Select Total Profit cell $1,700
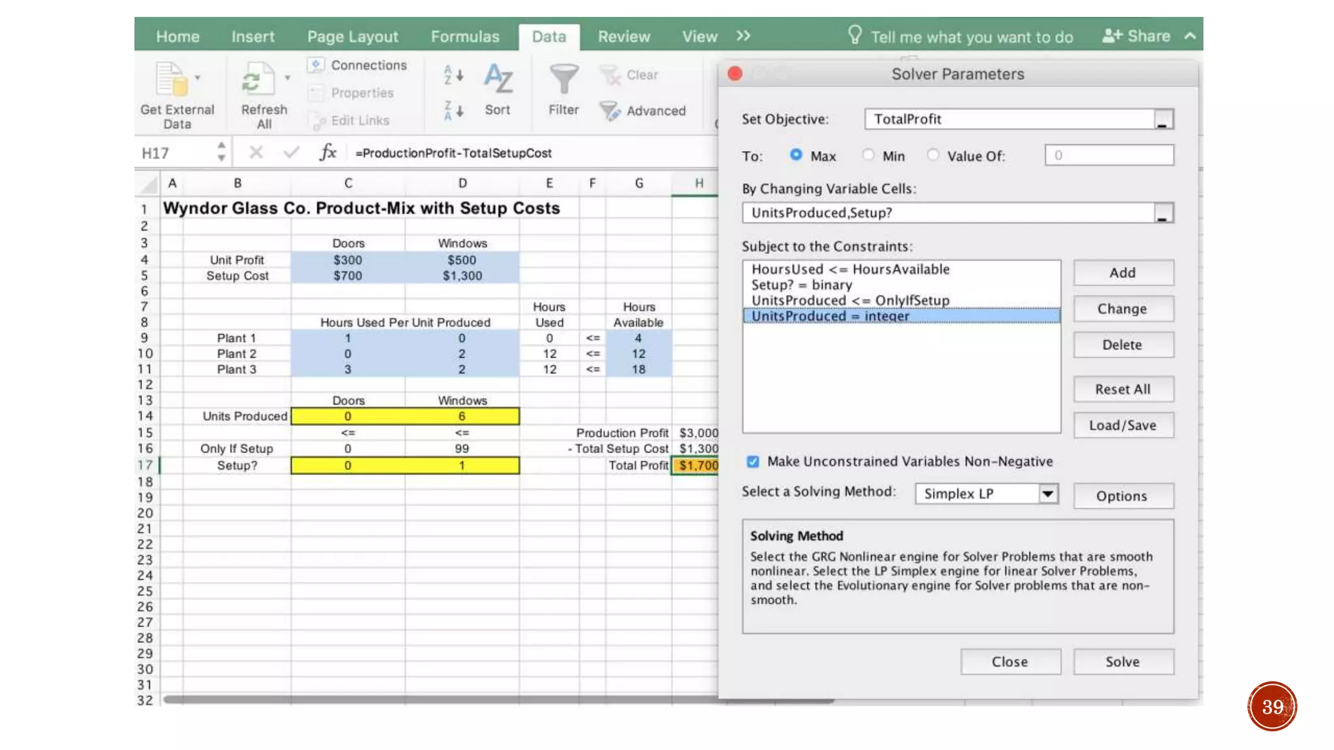 [696, 465]
